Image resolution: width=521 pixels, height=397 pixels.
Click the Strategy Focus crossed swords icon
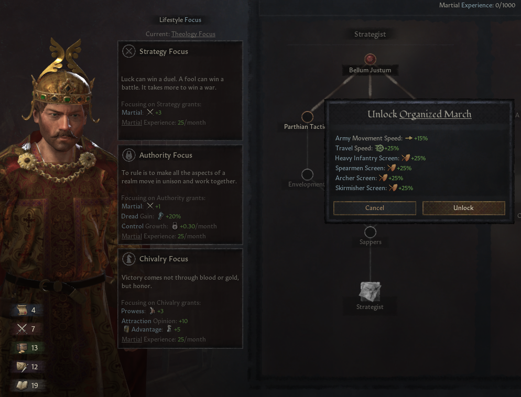point(128,51)
